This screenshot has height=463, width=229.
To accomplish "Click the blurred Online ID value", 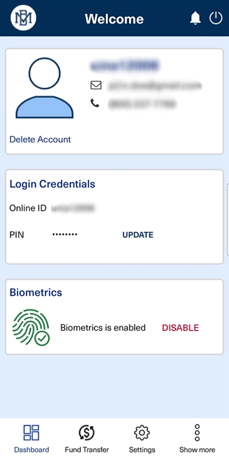I will click(73, 209).
